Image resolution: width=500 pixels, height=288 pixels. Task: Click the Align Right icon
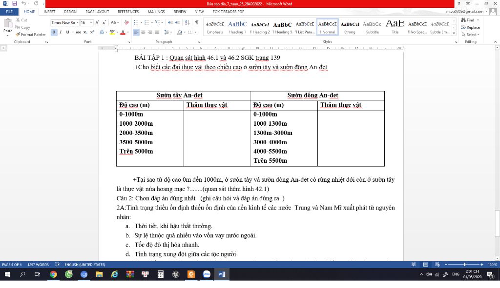(x=150, y=32)
